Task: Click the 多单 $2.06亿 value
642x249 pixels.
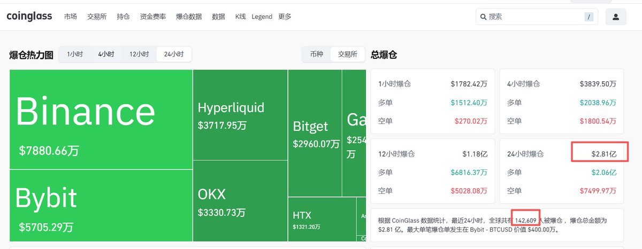Action: coord(604,172)
